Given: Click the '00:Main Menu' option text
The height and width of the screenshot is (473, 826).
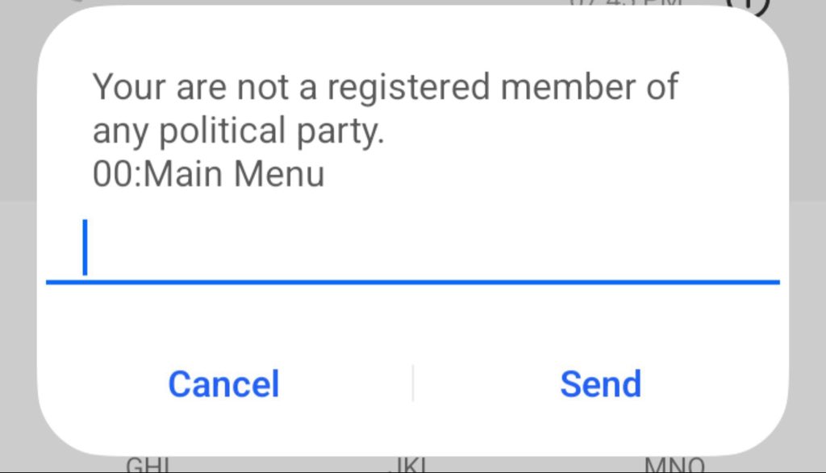Looking at the screenshot, I should pyautogui.click(x=209, y=174).
